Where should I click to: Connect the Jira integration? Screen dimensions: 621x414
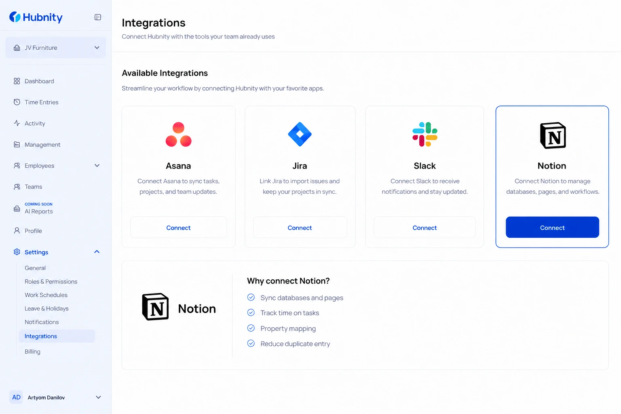300,228
